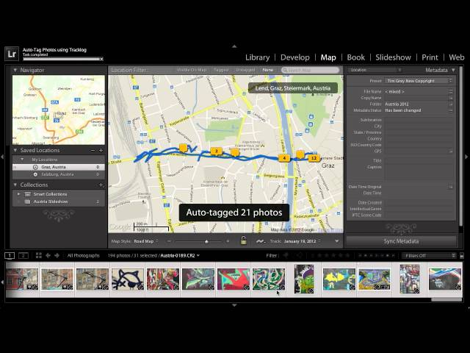Viewport: 470px width, 353px height.
Task: Open the Filters Off dropdown
Action: (x=429, y=256)
